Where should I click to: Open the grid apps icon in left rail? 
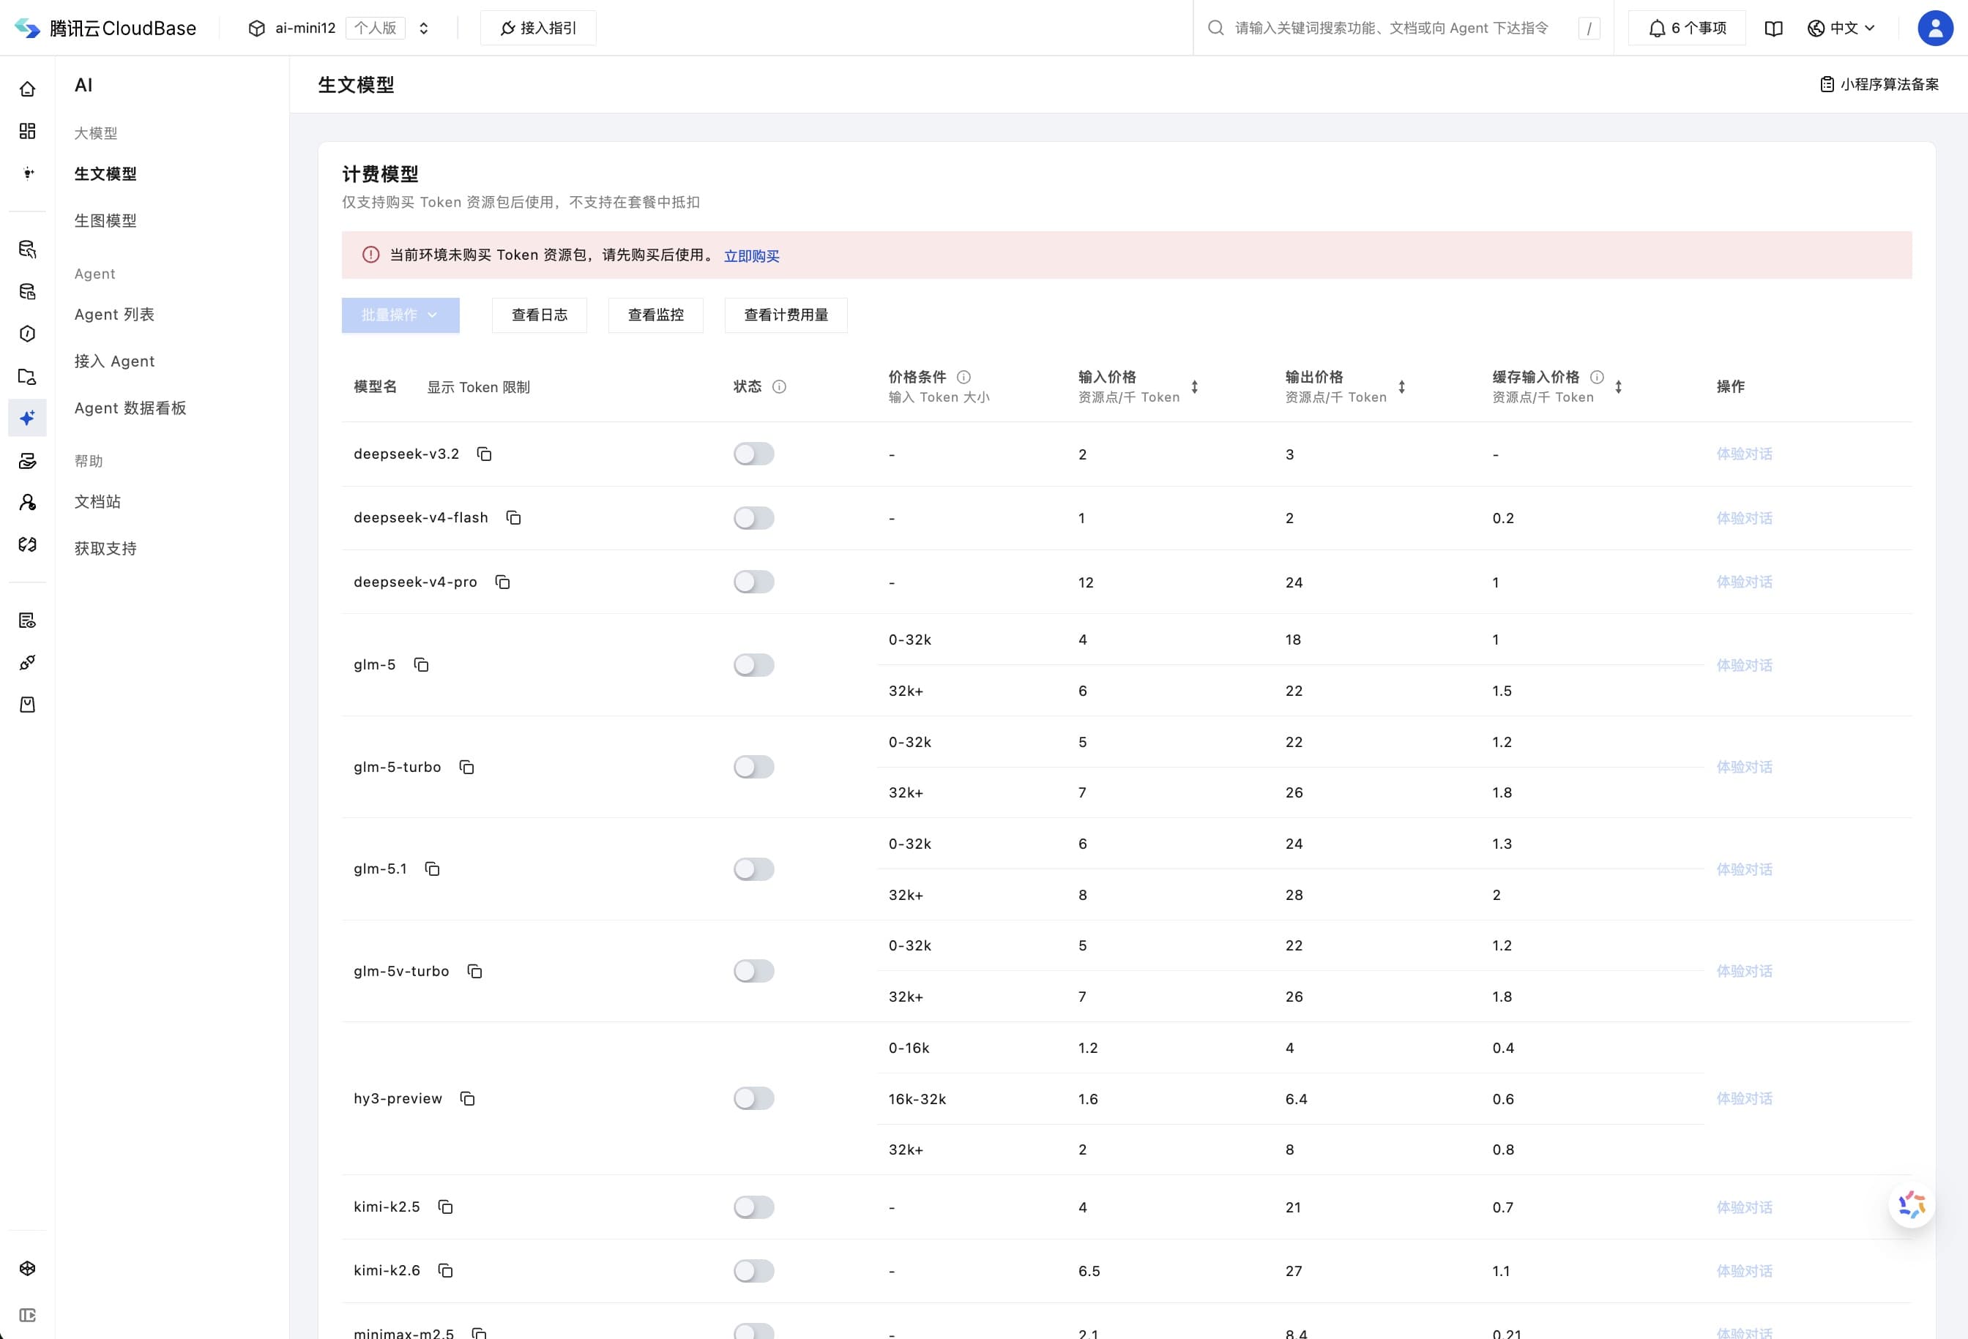coord(27,131)
